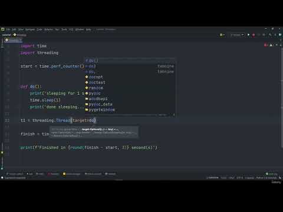Screen dimensions: 283x212
Task: Open the File menu
Action: coord(8,29)
